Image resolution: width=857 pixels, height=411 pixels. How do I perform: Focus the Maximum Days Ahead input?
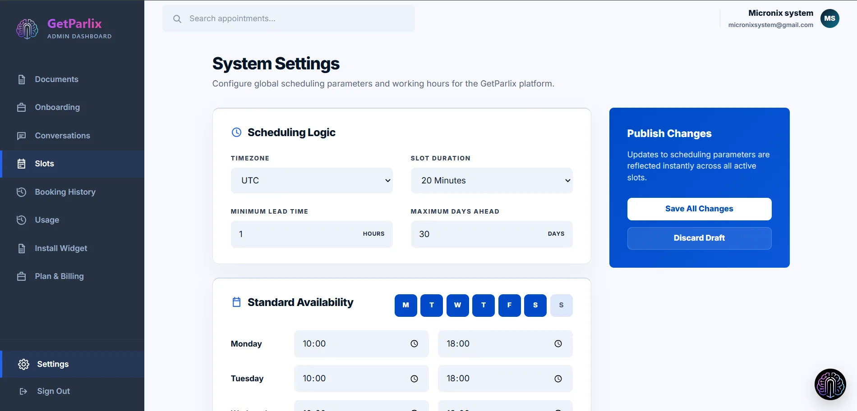(x=492, y=234)
